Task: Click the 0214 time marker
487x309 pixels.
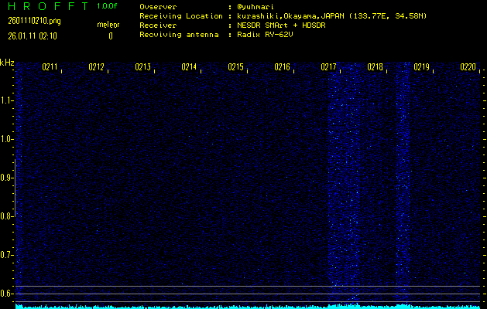Action: pyautogui.click(x=189, y=67)
